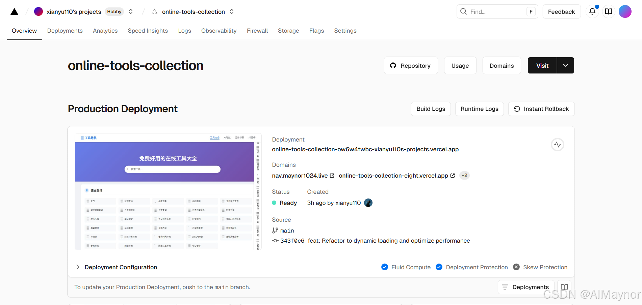Click the Usage button
Screen dimensions: 642x305
pyautogui.click(x=460, y=65)
